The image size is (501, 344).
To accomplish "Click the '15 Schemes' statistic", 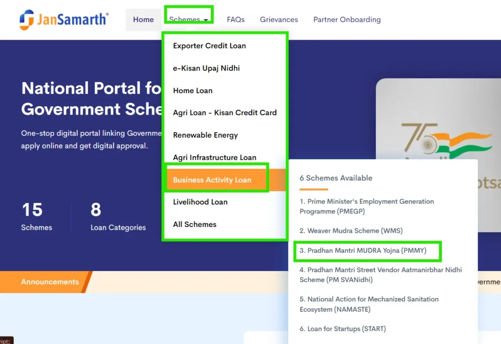I will pos(36,216).
